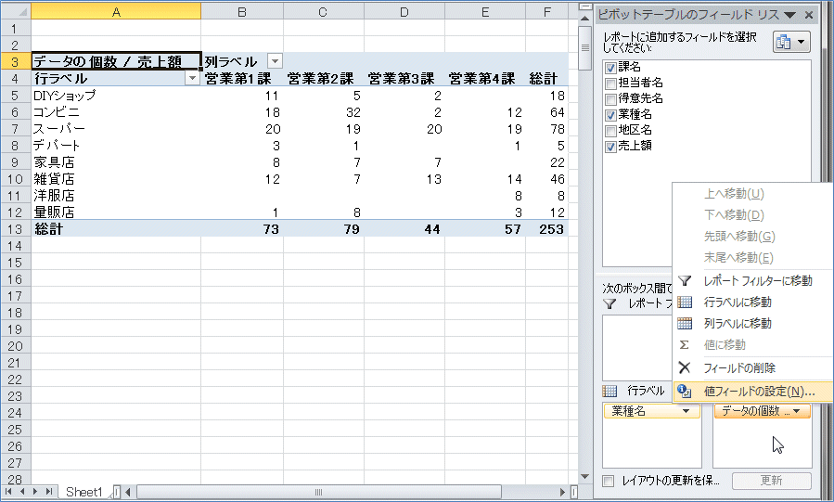Select 先頭へ移動(G) menu item
Viewport: 834px width, 502px height.
[752, 237]
